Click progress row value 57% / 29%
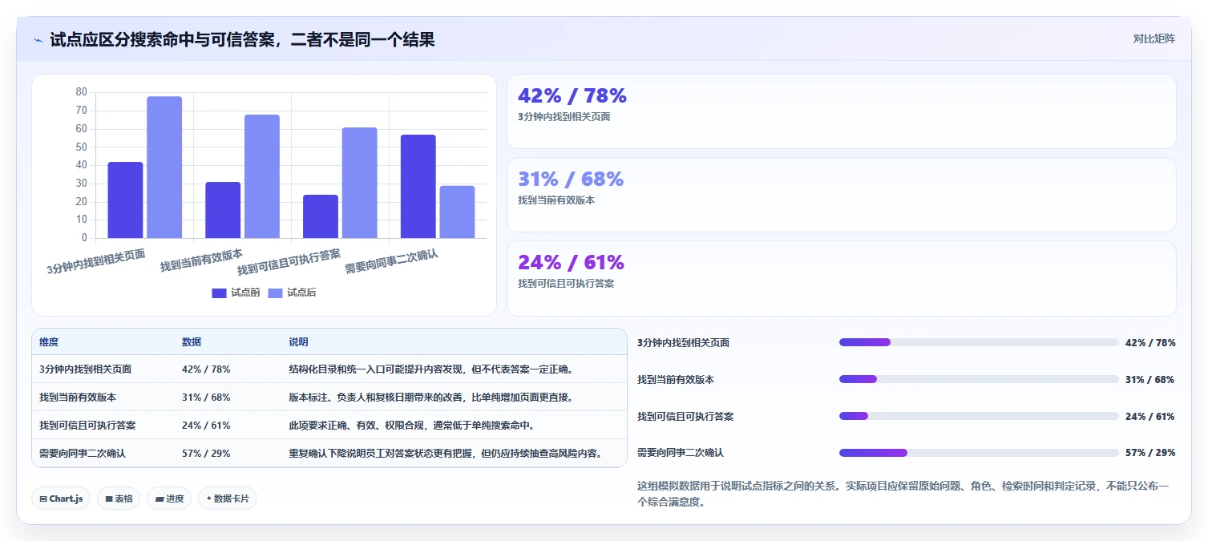The width and height of the screenshot is (1208, 541). [x=1150, y=453]
